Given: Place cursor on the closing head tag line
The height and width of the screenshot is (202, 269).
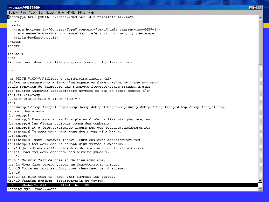Looking at the screenshot, I should [x=14, y=41].
